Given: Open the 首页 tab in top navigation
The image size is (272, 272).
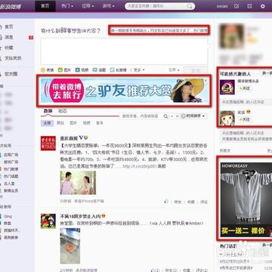Looking at the screenshot, I should (x=45, y=6).
